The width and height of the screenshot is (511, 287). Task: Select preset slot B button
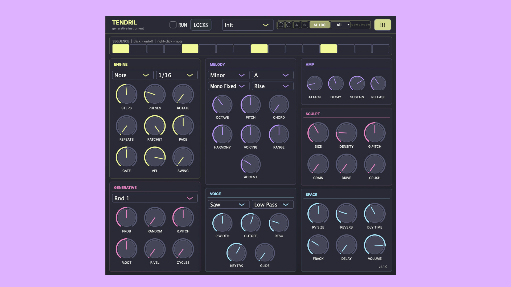(304, 25)
